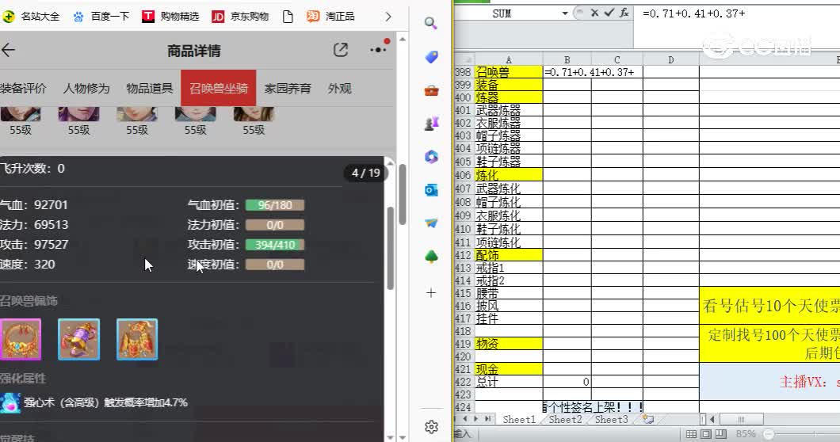Image resolution: width=840 pixels, height=442 pixels.
Task: Switch Excel to Normal view
Action: pos(692,434)
